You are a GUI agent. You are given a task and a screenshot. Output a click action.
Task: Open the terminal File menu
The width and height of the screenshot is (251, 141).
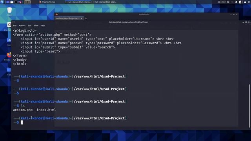click(x=15, y=25)
